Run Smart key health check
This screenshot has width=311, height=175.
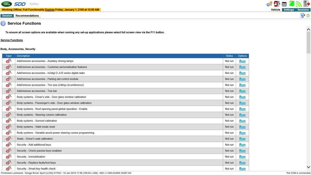click(x=242, y=169)
